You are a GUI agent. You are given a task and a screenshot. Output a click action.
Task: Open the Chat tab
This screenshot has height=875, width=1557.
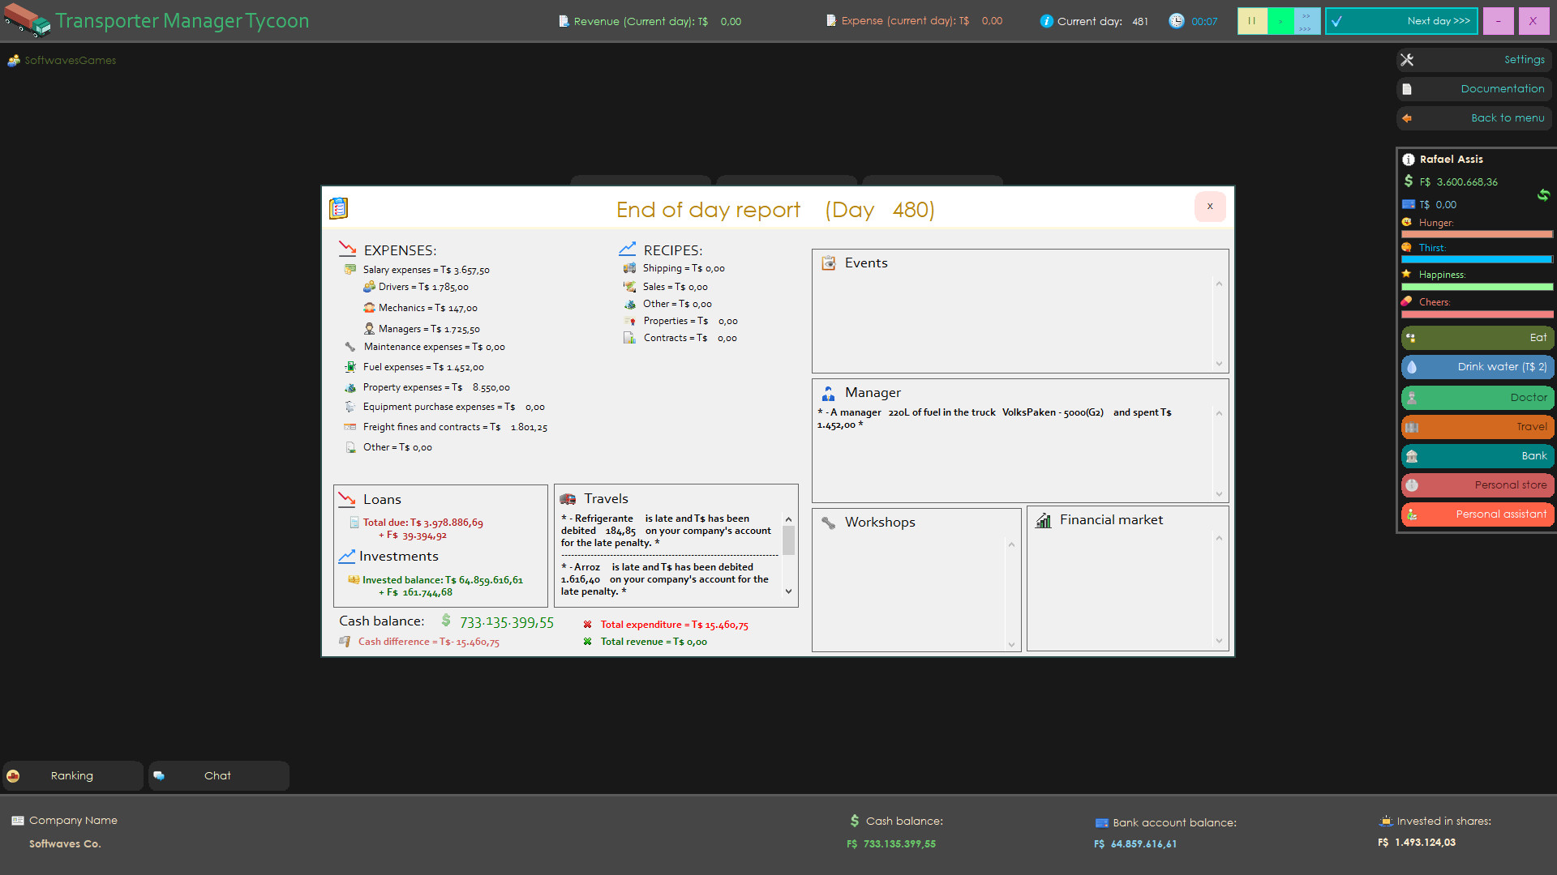[x=217, y=775]
